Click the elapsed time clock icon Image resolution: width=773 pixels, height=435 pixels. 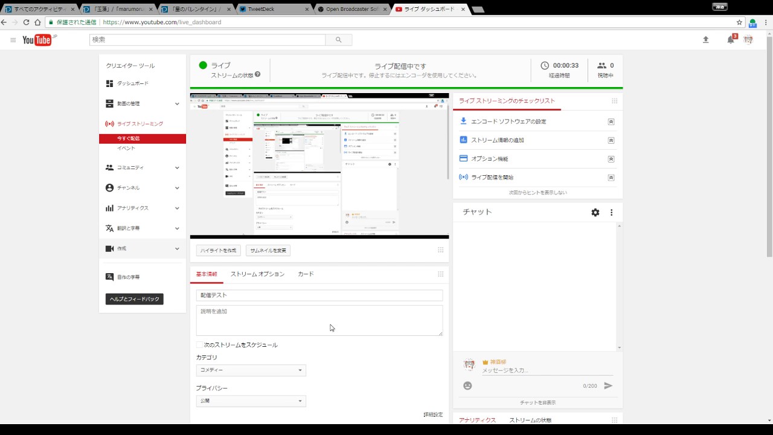pos(545,65)
